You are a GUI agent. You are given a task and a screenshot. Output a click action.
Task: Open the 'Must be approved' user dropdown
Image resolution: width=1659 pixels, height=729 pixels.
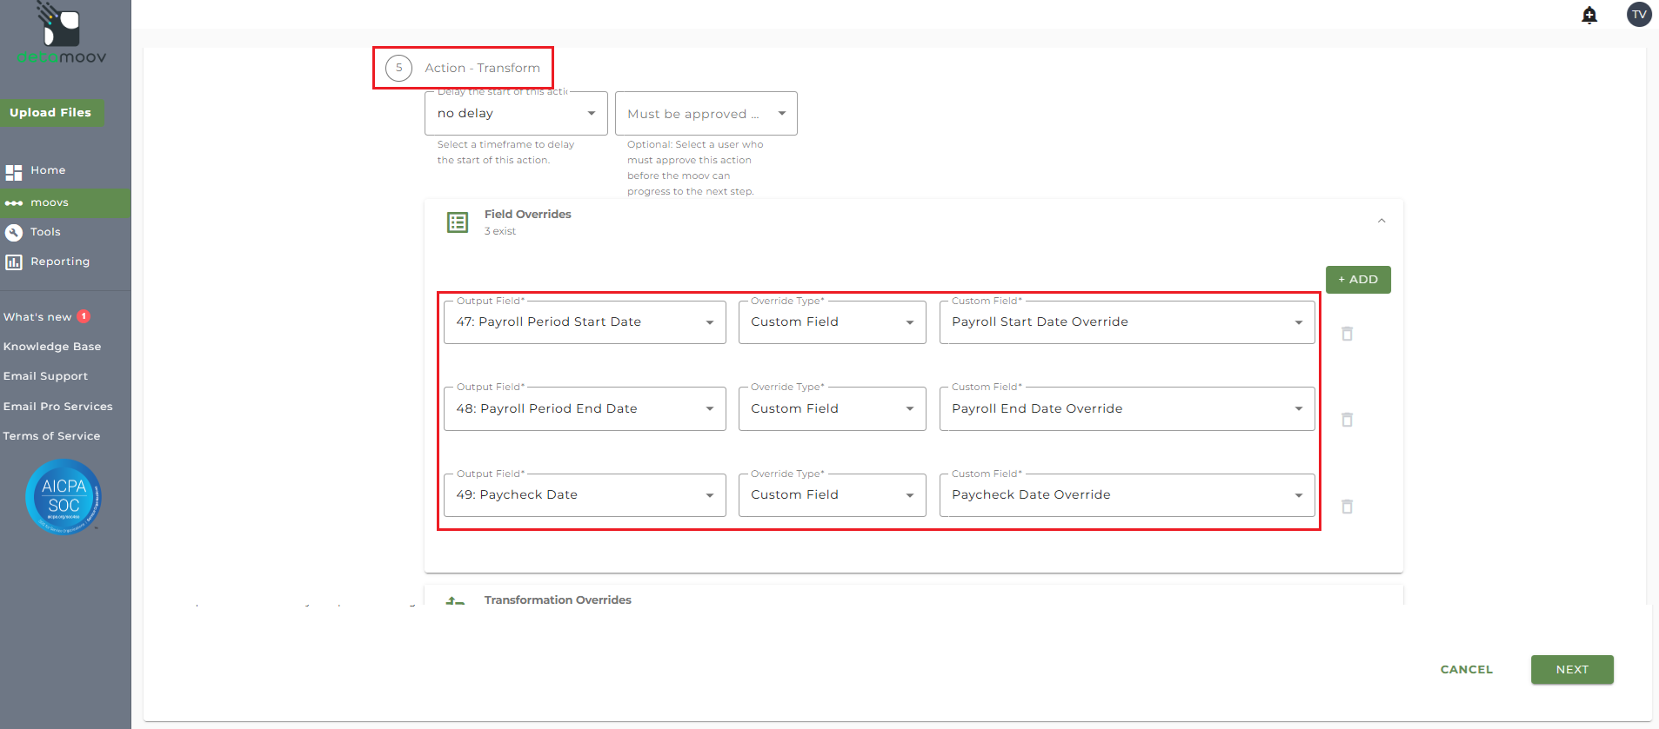pyautogui.click(x=706, y=114)
